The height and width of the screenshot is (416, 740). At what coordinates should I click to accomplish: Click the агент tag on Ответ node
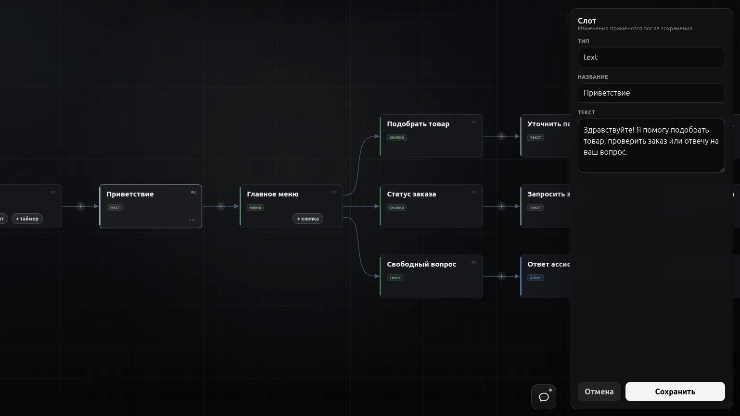(x=536, y=278)
